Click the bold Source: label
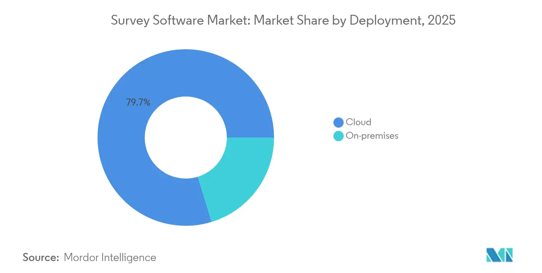542x273 pixels. coord(41,257)
